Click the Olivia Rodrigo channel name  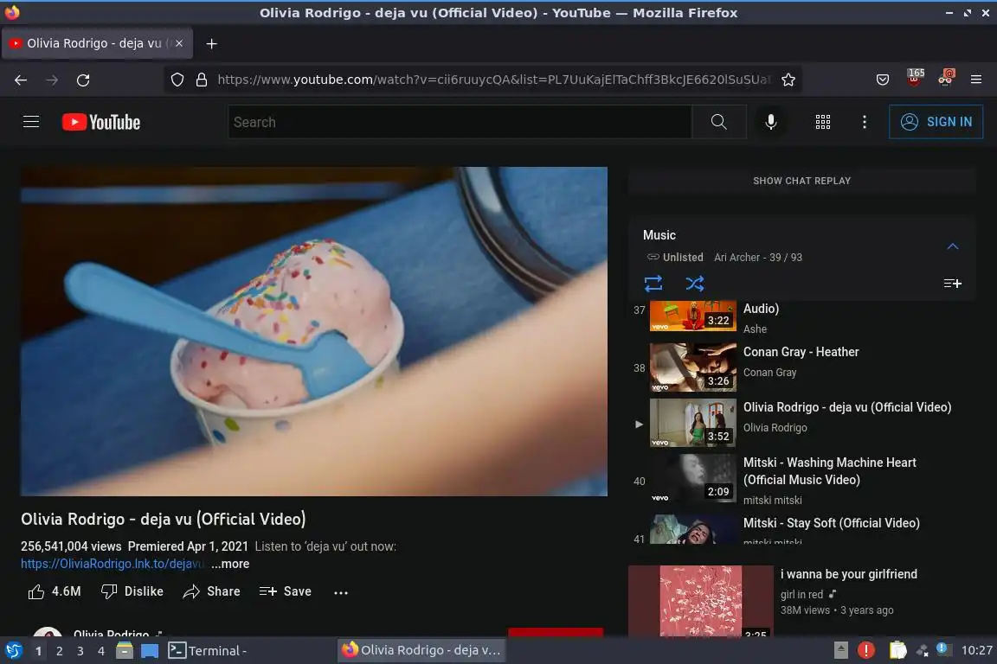112,633
